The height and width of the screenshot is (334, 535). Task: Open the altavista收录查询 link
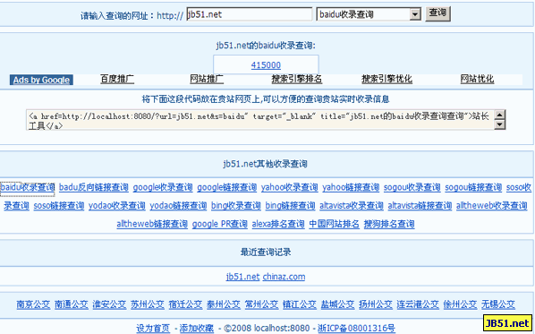coord(352,206)
